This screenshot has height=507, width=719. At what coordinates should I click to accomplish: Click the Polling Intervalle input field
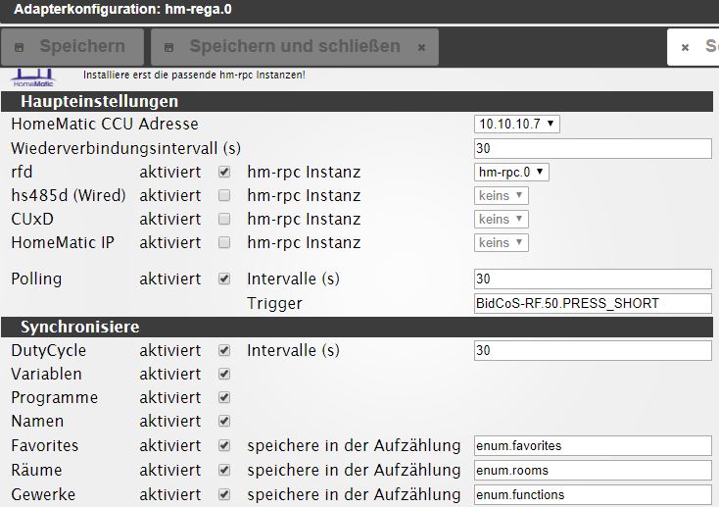coord(593,279)
